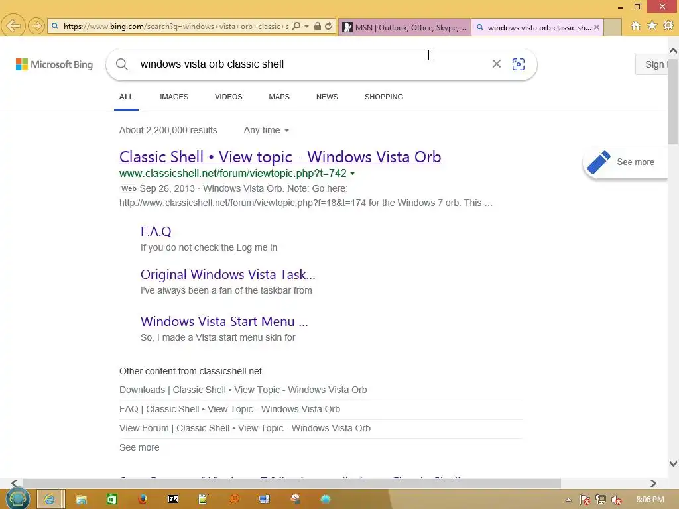This screenshot has width=679, height=509.
Task: Click the vertical scrollbar down arrow
Action: point(674,463)
